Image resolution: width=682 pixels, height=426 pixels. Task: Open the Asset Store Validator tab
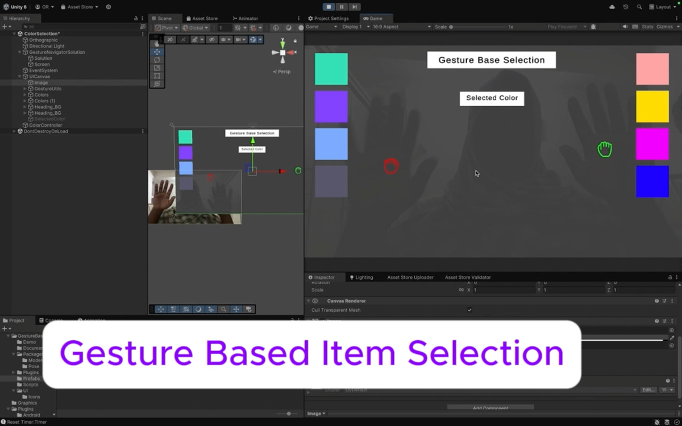pos(468,277)
